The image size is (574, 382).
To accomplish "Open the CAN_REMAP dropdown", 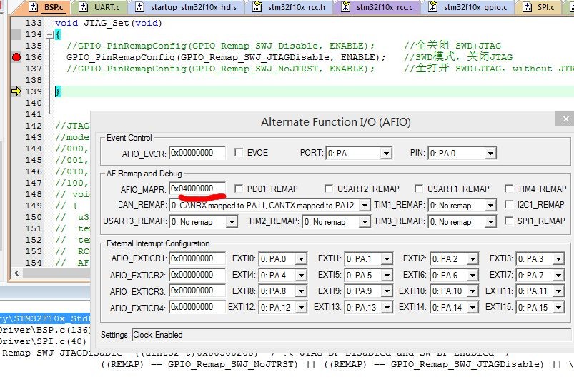I will (x=269, y=206).
